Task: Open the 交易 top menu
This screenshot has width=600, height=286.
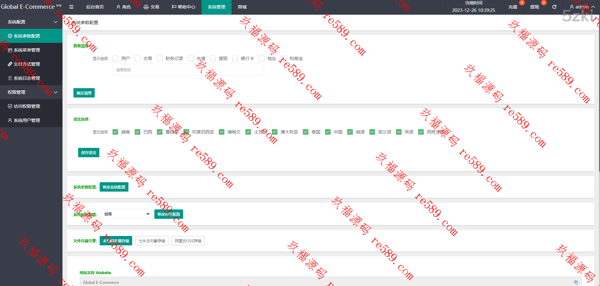Action: [151, 7]
